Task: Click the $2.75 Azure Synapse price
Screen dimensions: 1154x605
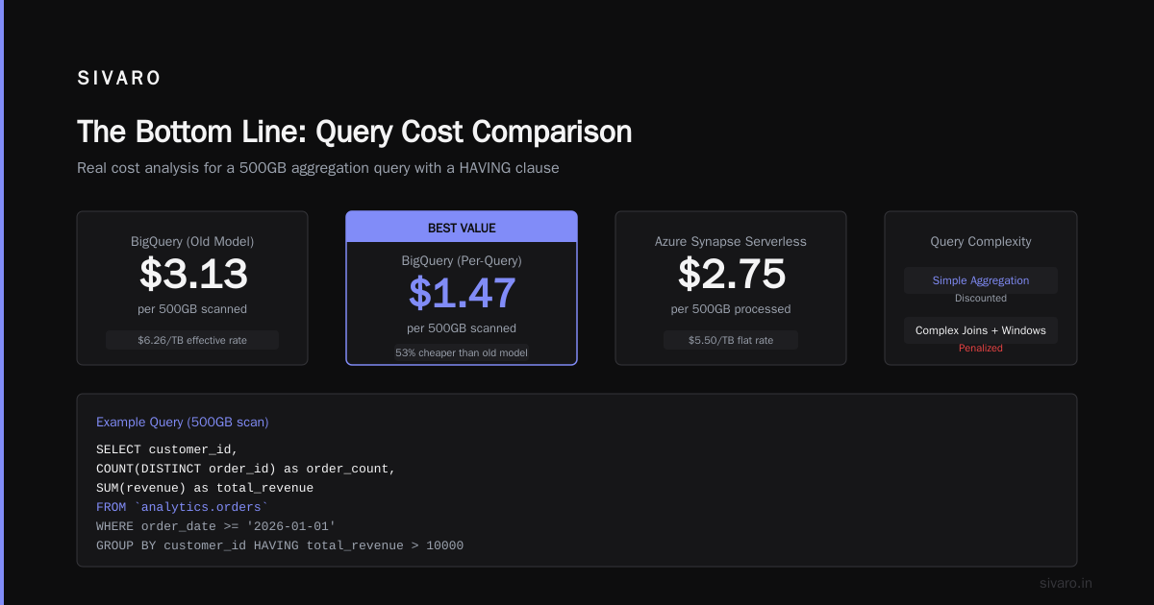Action: (x=731, y=275)
